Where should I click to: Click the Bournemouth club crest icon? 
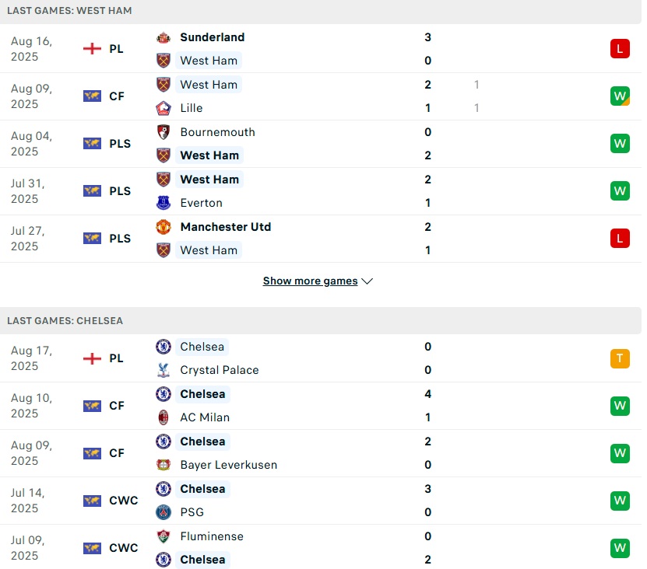coord(164,132)
